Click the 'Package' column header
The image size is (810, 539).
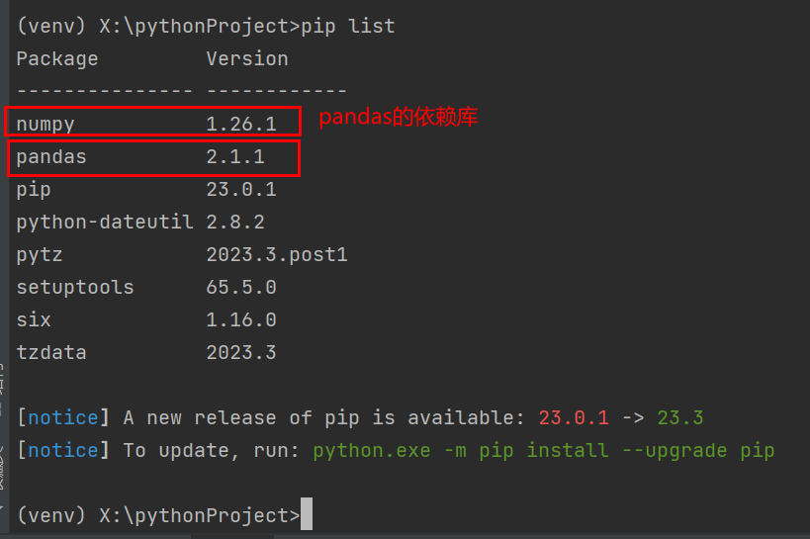57,58
